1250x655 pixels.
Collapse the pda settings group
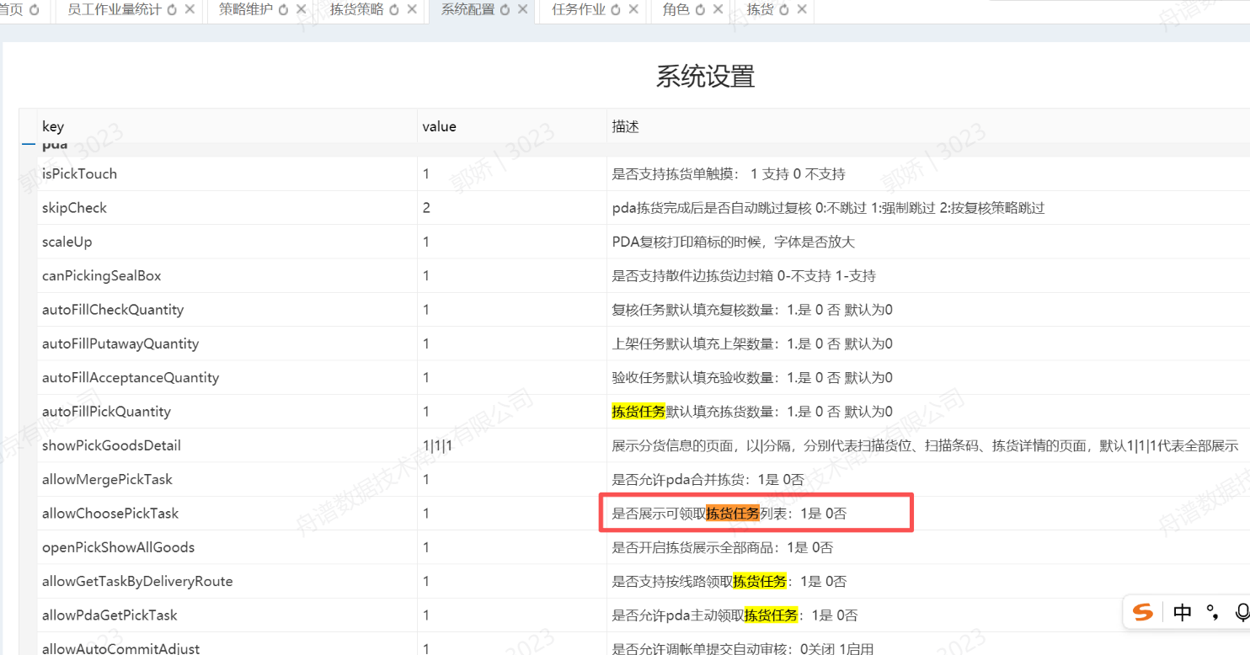coord(28,145)
